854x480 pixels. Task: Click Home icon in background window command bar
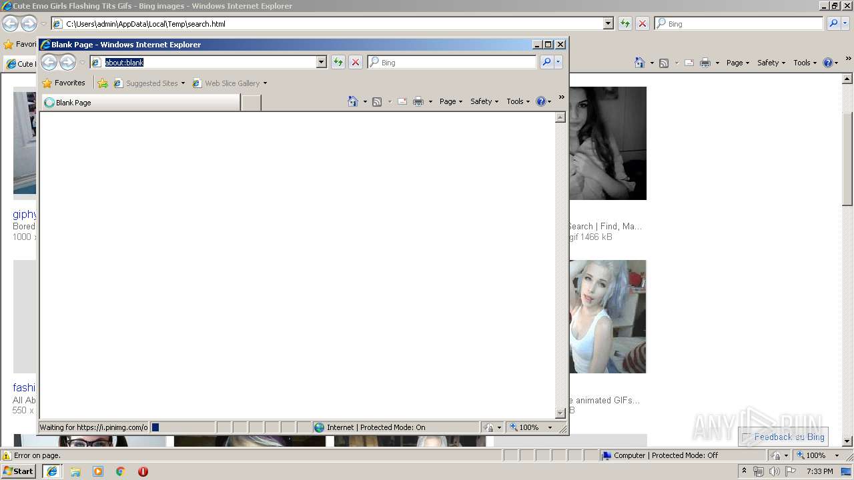[x=640, y=63]
